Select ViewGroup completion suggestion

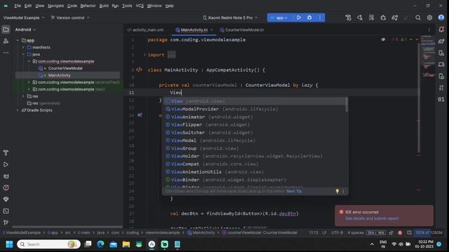pyautogui.click(x=255, y=148)
